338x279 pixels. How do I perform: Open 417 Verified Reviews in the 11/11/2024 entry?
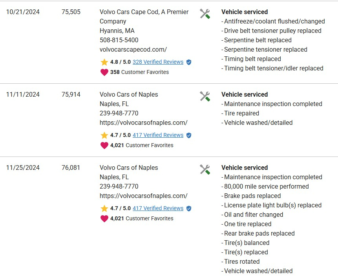coord(158,135)
